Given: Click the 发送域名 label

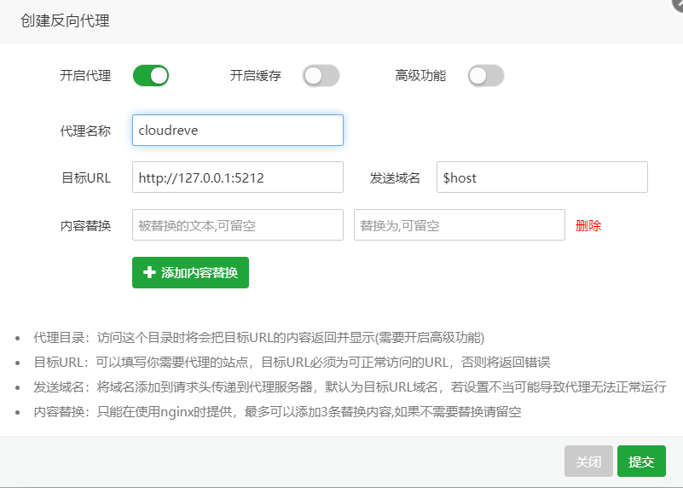Looking at the screenshot, I should (x=395, y=177).
